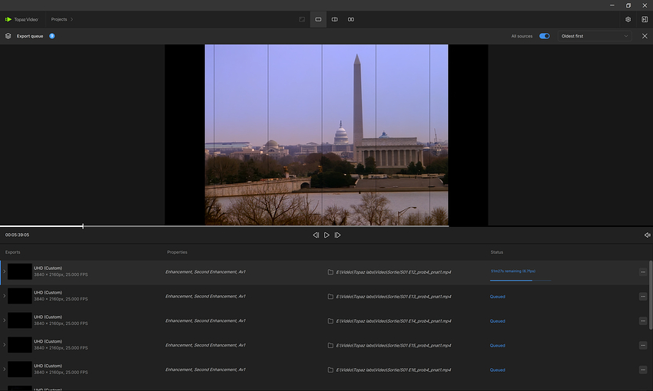653x391 pixels.
Task: Step back one frame
Action: click(x=316, y=235)
